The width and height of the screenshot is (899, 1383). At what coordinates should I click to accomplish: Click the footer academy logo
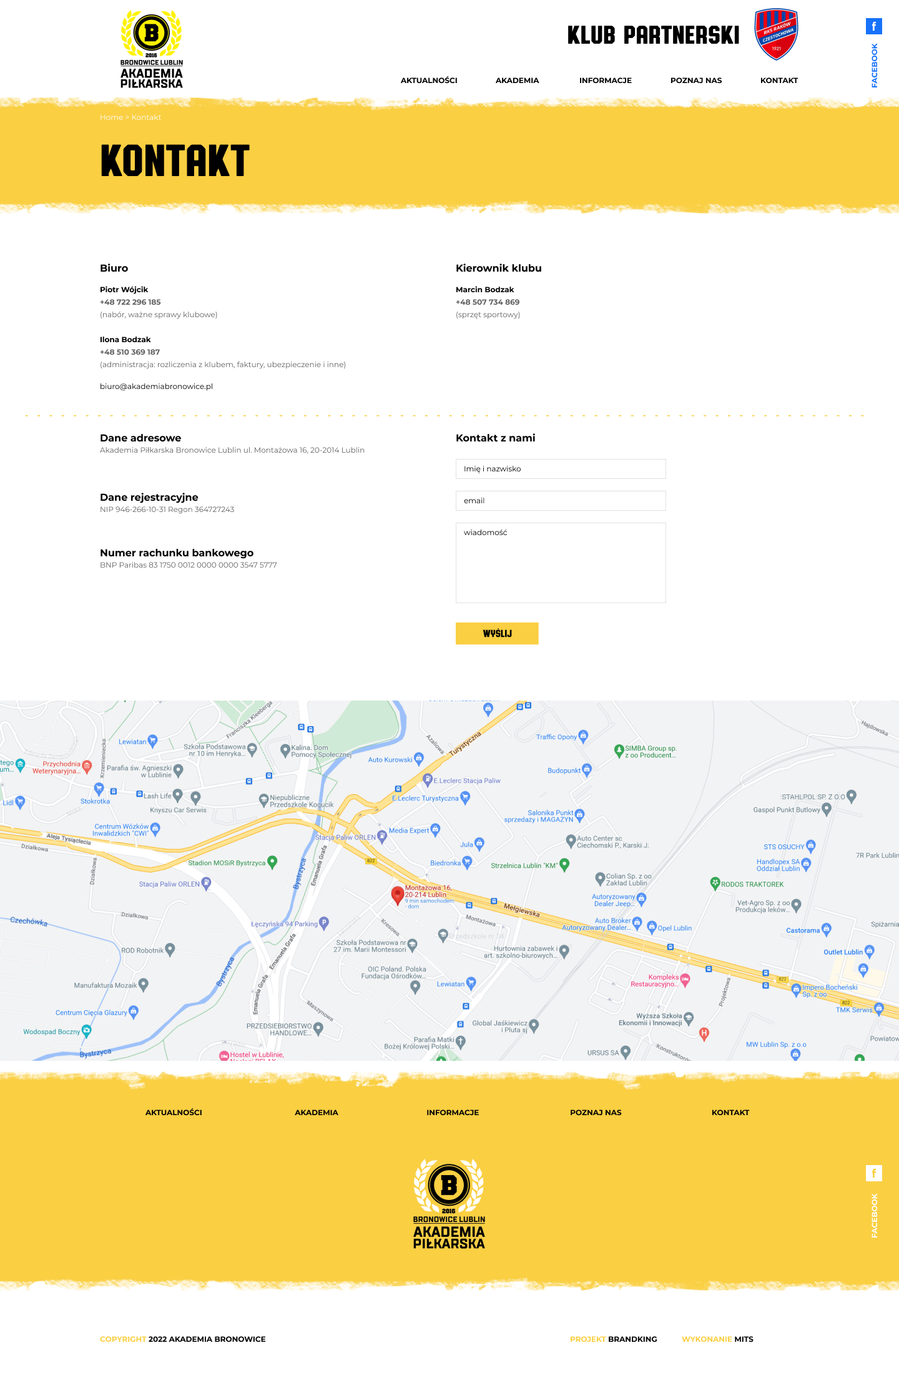449,1204
